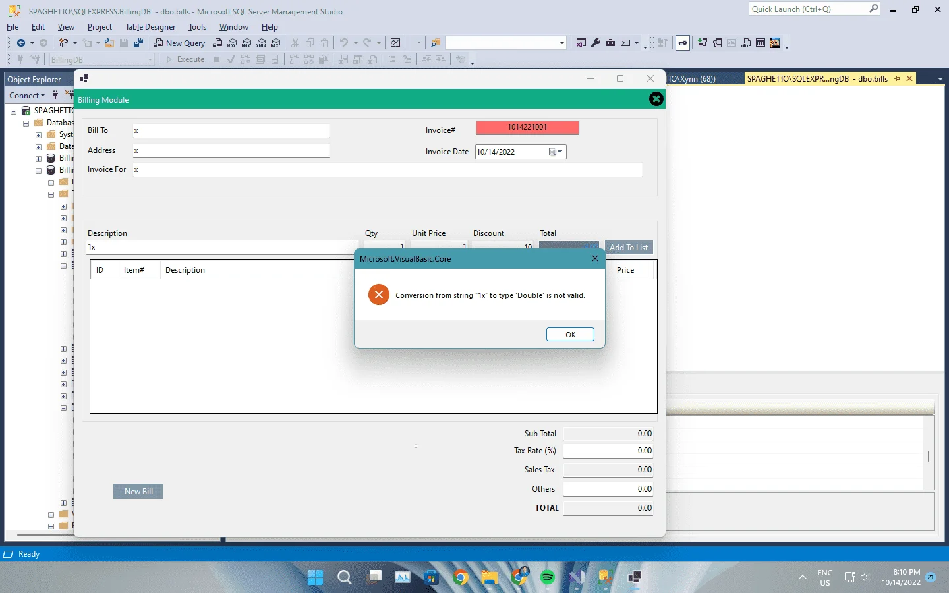This screenshot has width=949, height=593.
Task: Click the Manage Check Constraints icon
Action: (x=761, y=43)
